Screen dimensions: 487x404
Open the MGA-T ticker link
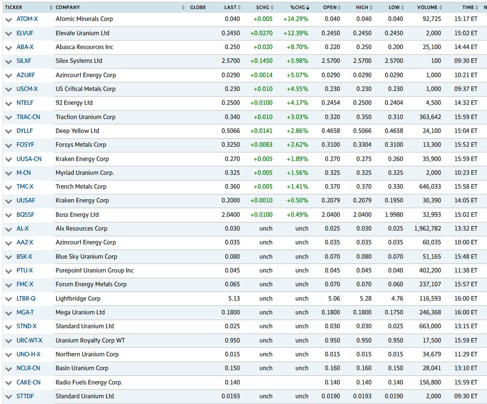(x=25, y=313)
